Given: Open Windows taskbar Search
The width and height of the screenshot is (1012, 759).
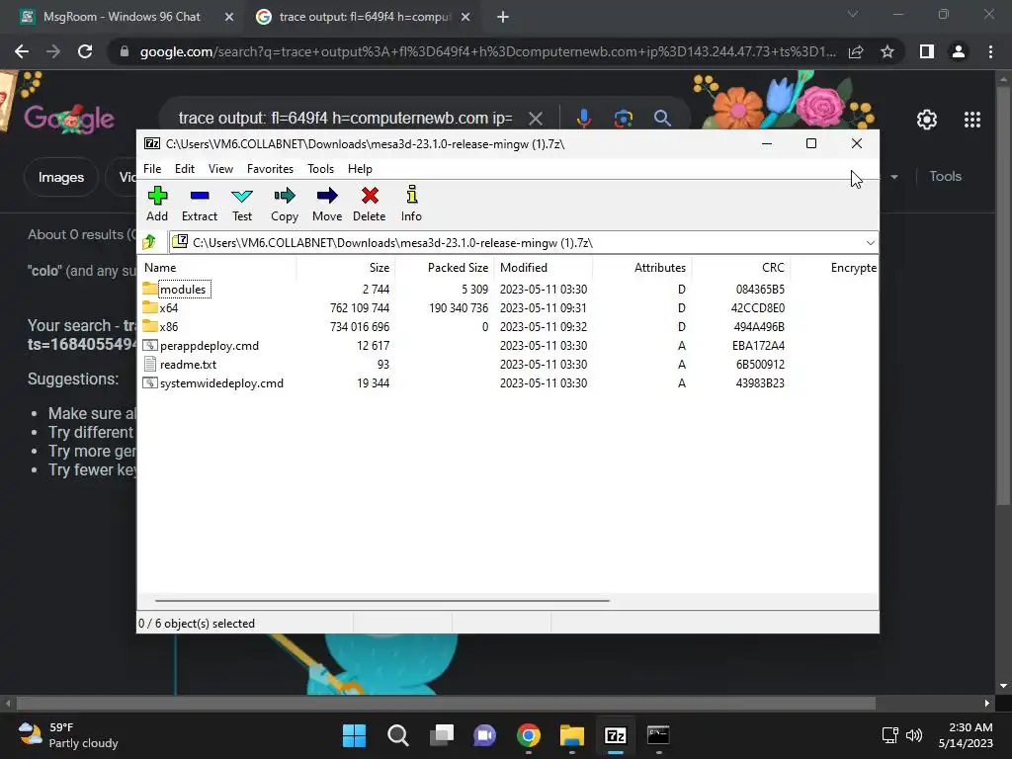Looking at the screenshot, I should 397,735.
